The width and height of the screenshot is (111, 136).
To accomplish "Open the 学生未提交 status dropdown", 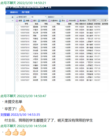I will pyautogui.click(x=93, y=20).
